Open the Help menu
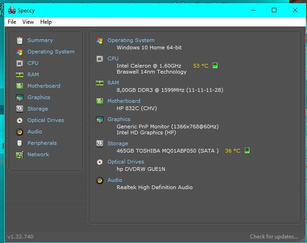Viewport: 307px width, 243px height. click(46, 22)
